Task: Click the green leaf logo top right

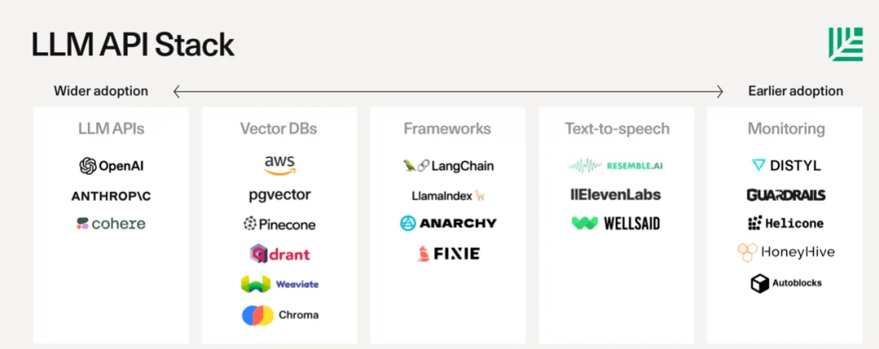Action: pyautogui.click(x=846, y=44)
